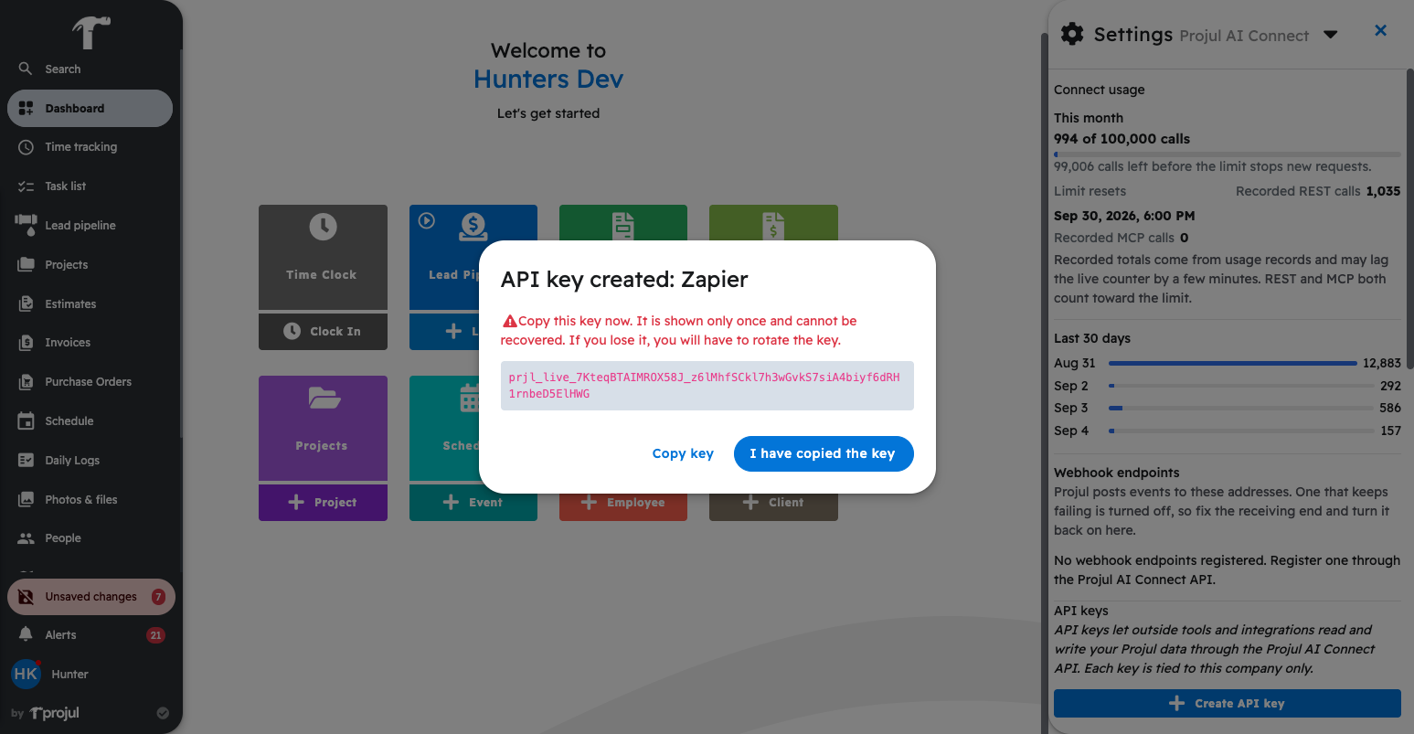The width and height of the screenshot is (1414, 734).
Task: Click the Recorded REST calls value 1,035
Action: 1383,191
